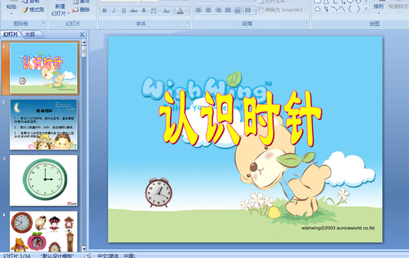The image size is (409, 258).
Task: Open the Clipboard (剪贴板) dialog launcher
Action: pyautogui.click(x=44, y=23)
